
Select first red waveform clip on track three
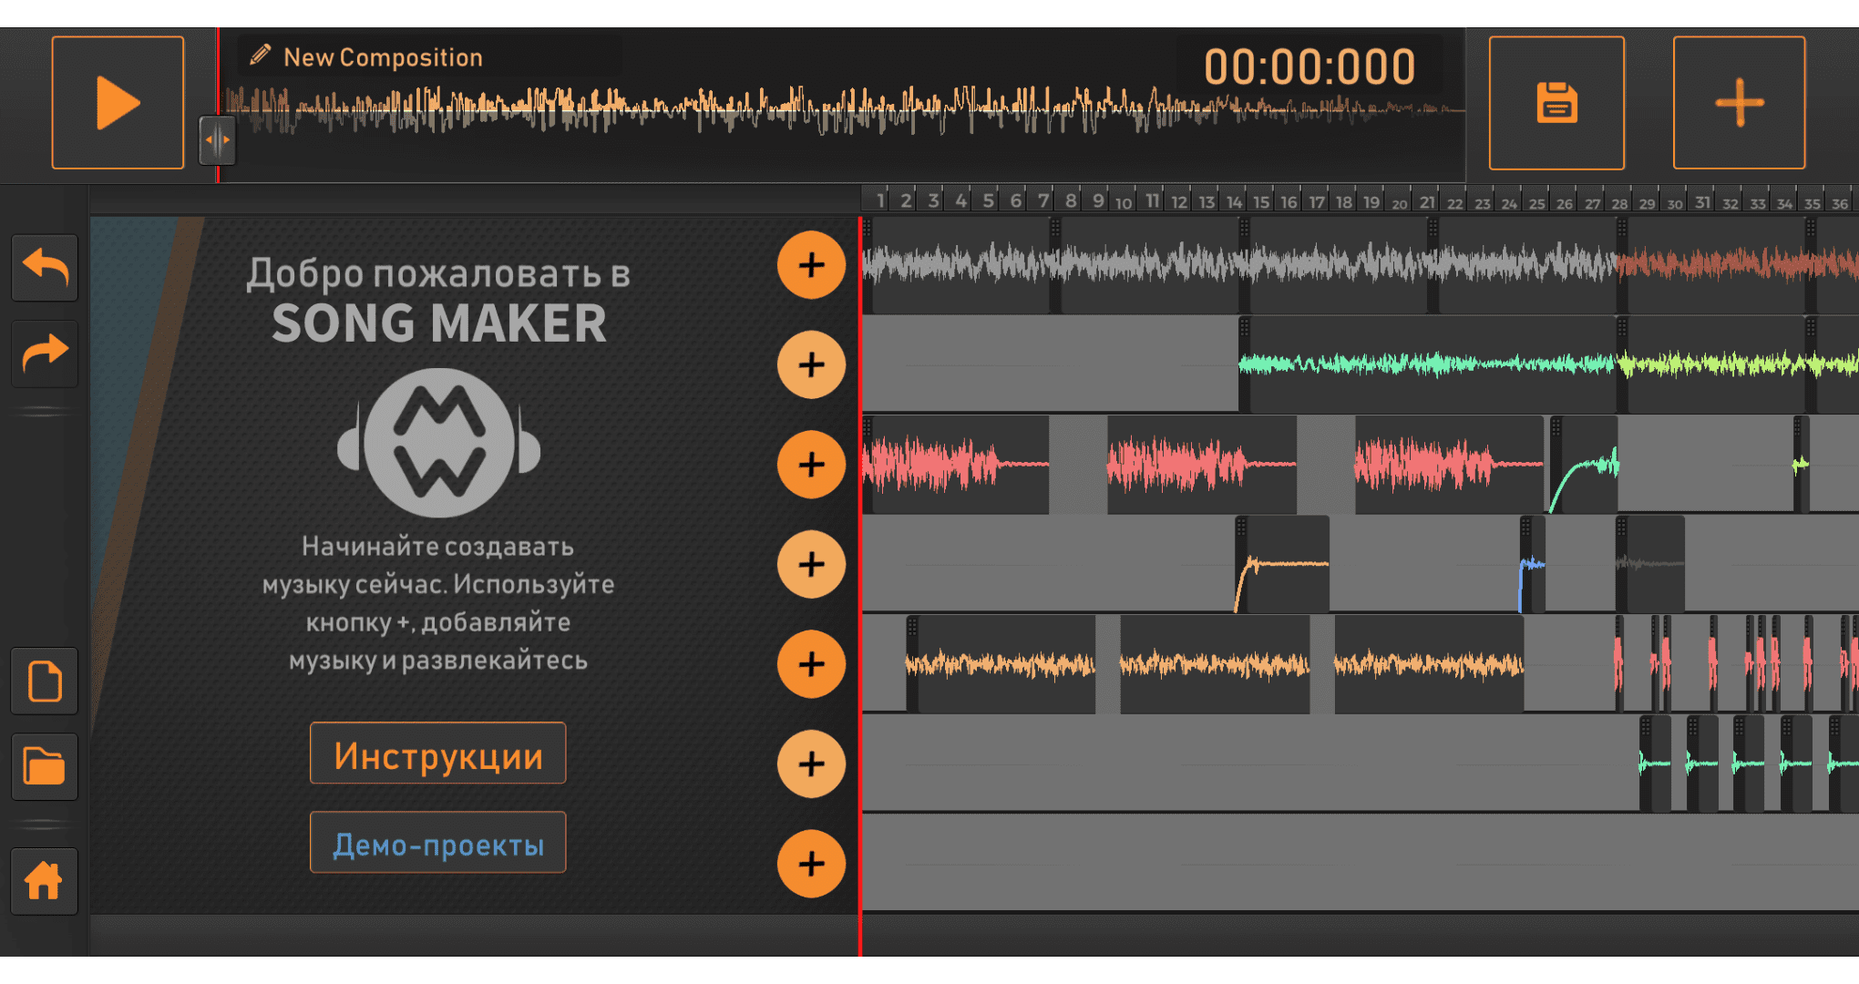[x=955, y=465]
